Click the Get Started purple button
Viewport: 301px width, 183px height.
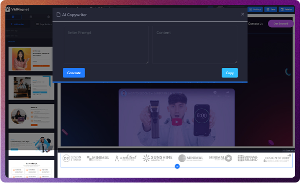click(x=281, y=24)
